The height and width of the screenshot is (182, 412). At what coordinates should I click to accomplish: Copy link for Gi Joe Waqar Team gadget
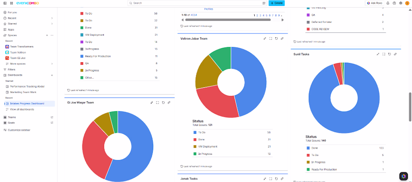tap(169, 103)
